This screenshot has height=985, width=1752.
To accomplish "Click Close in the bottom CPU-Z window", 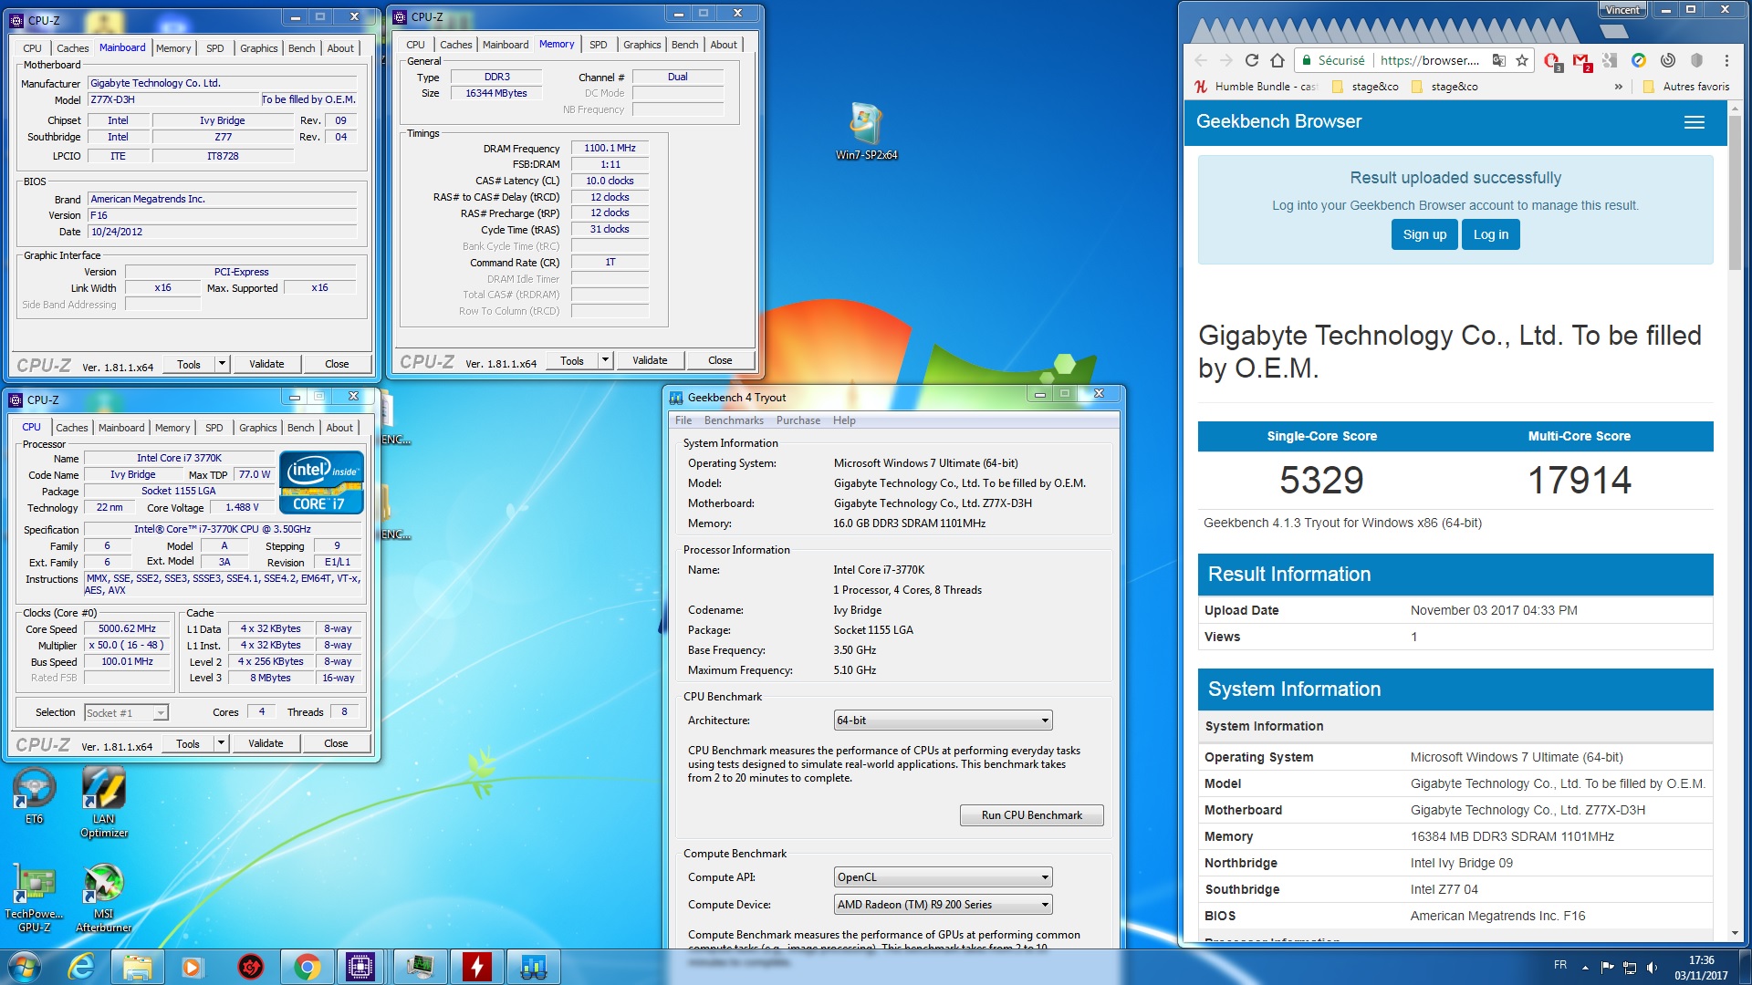I will pyautogui.click(x=336, y=743).
